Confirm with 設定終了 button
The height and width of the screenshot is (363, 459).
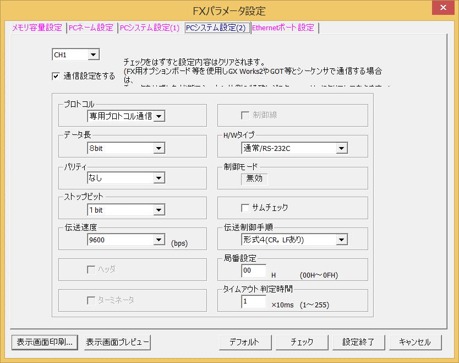359,342
